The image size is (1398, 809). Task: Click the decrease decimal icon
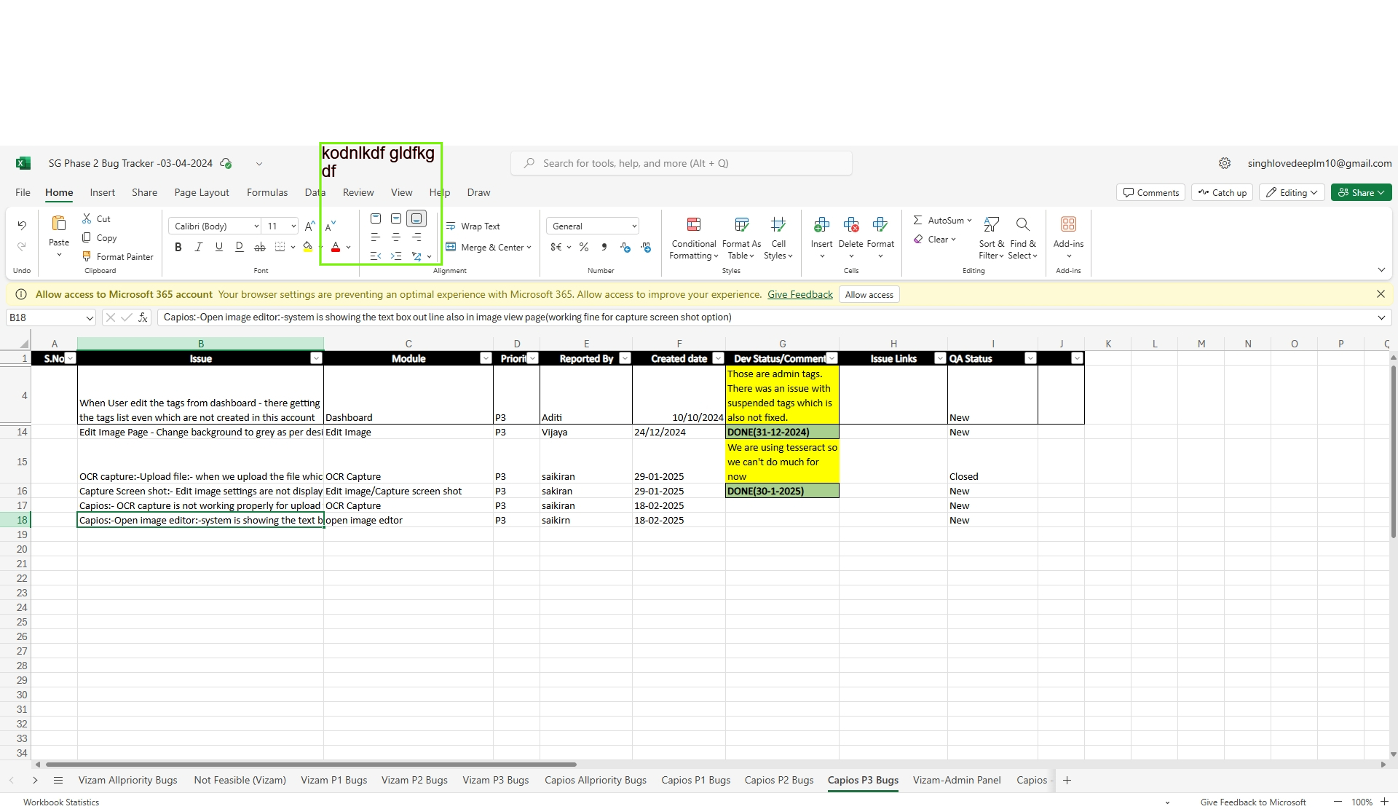pyautogui.click(x=645, y=247)
